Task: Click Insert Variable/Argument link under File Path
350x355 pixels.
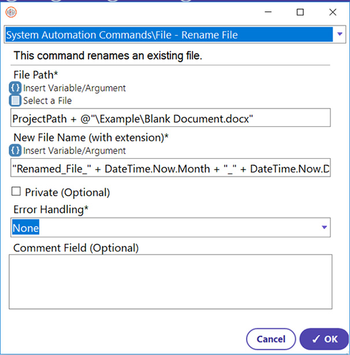Action: [x=75, y=88]
